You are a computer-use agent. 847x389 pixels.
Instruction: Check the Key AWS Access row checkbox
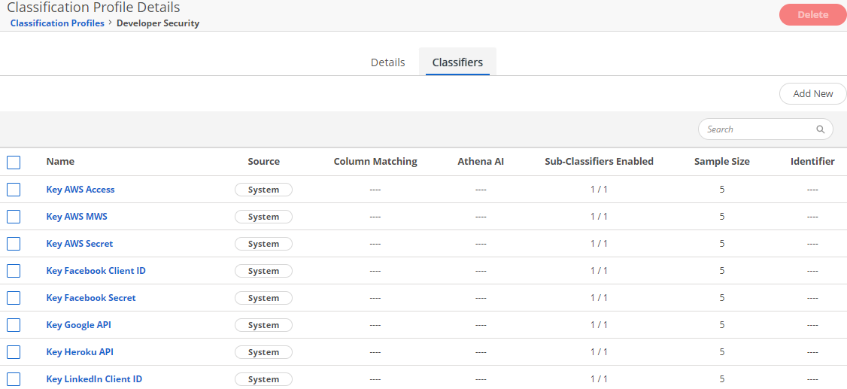(14, 190)
